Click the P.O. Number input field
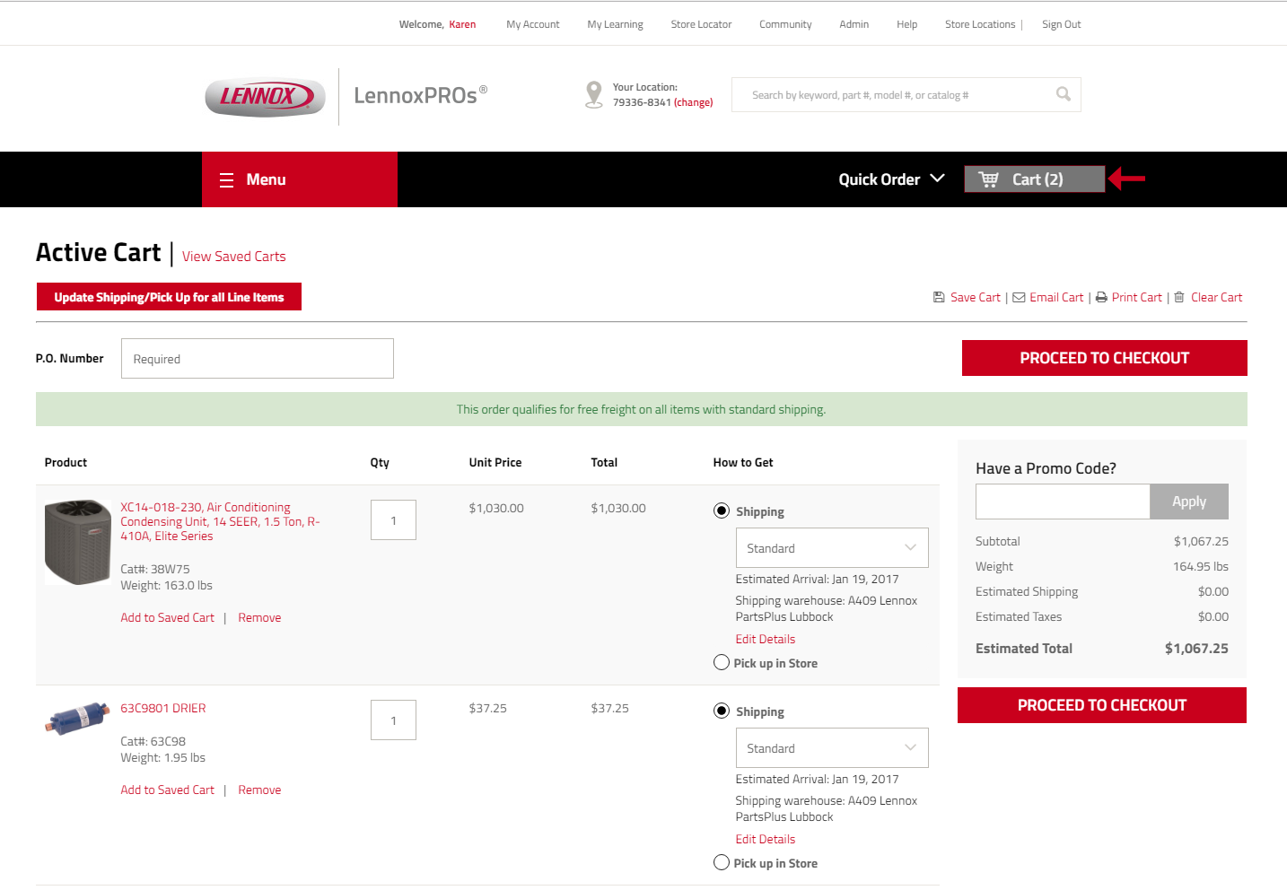 click(258, 359)
